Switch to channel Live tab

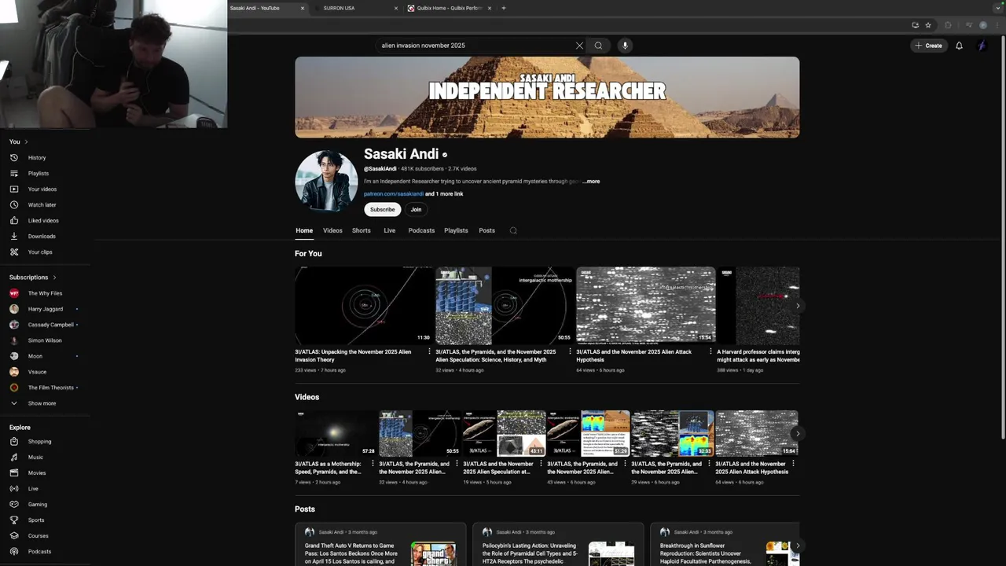pyautogui.click(x=389, y=230)
